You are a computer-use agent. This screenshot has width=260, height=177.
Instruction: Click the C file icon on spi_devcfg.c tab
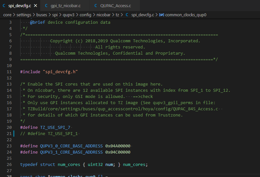tap(4, 6)
